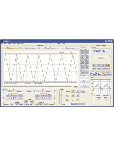Screen dimensions: 114x148
Task: Set Ch1 volts/div to 3V
Action: (9, 94)
